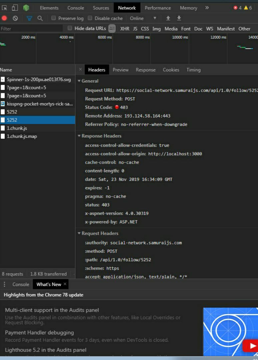Switch to the top Console panel tab

[76, 8]
